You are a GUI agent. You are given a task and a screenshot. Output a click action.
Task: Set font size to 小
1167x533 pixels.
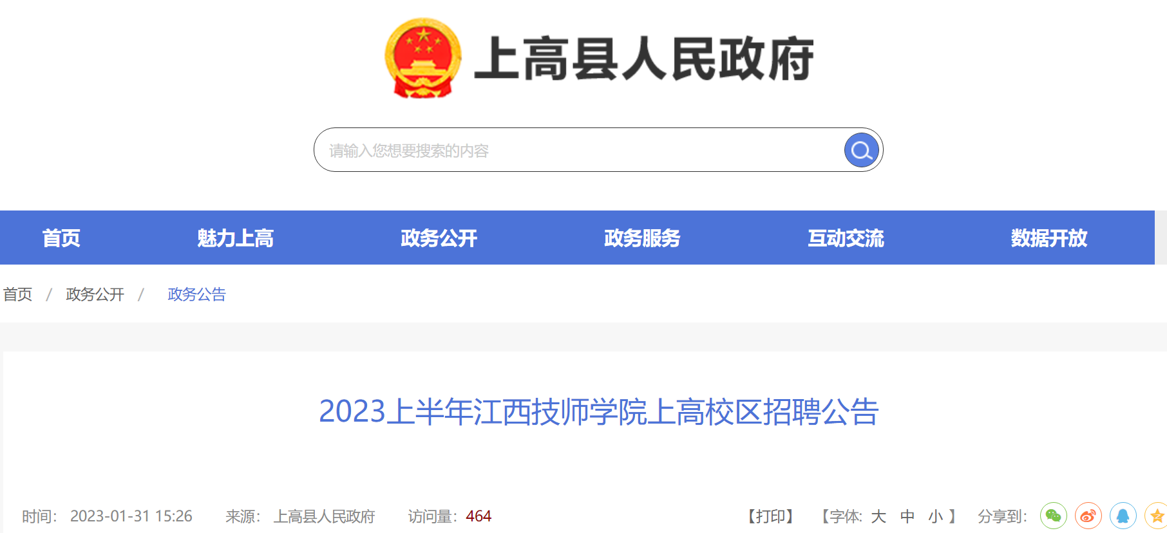[936, 516]
